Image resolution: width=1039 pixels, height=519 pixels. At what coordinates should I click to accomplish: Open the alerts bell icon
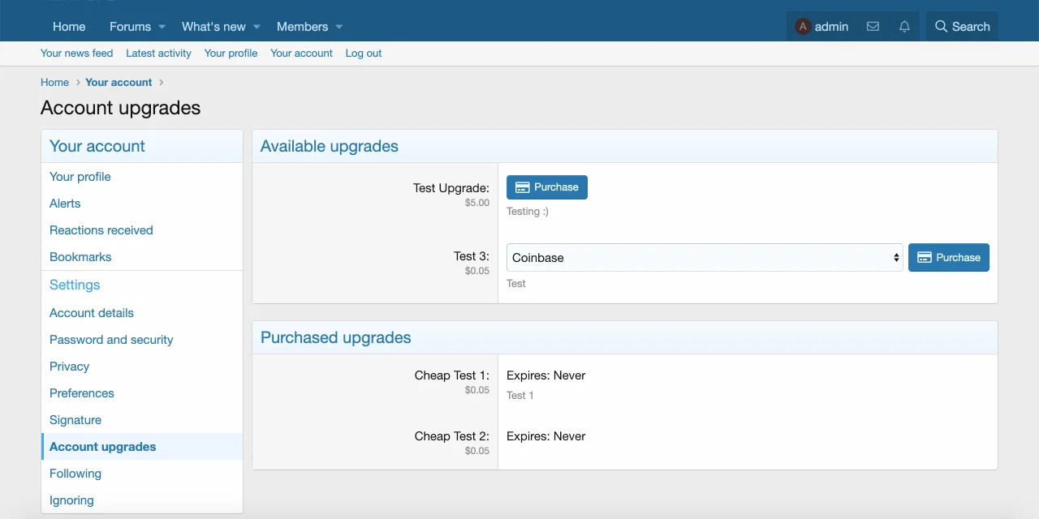pyautogui.click(x=904, y=27)
